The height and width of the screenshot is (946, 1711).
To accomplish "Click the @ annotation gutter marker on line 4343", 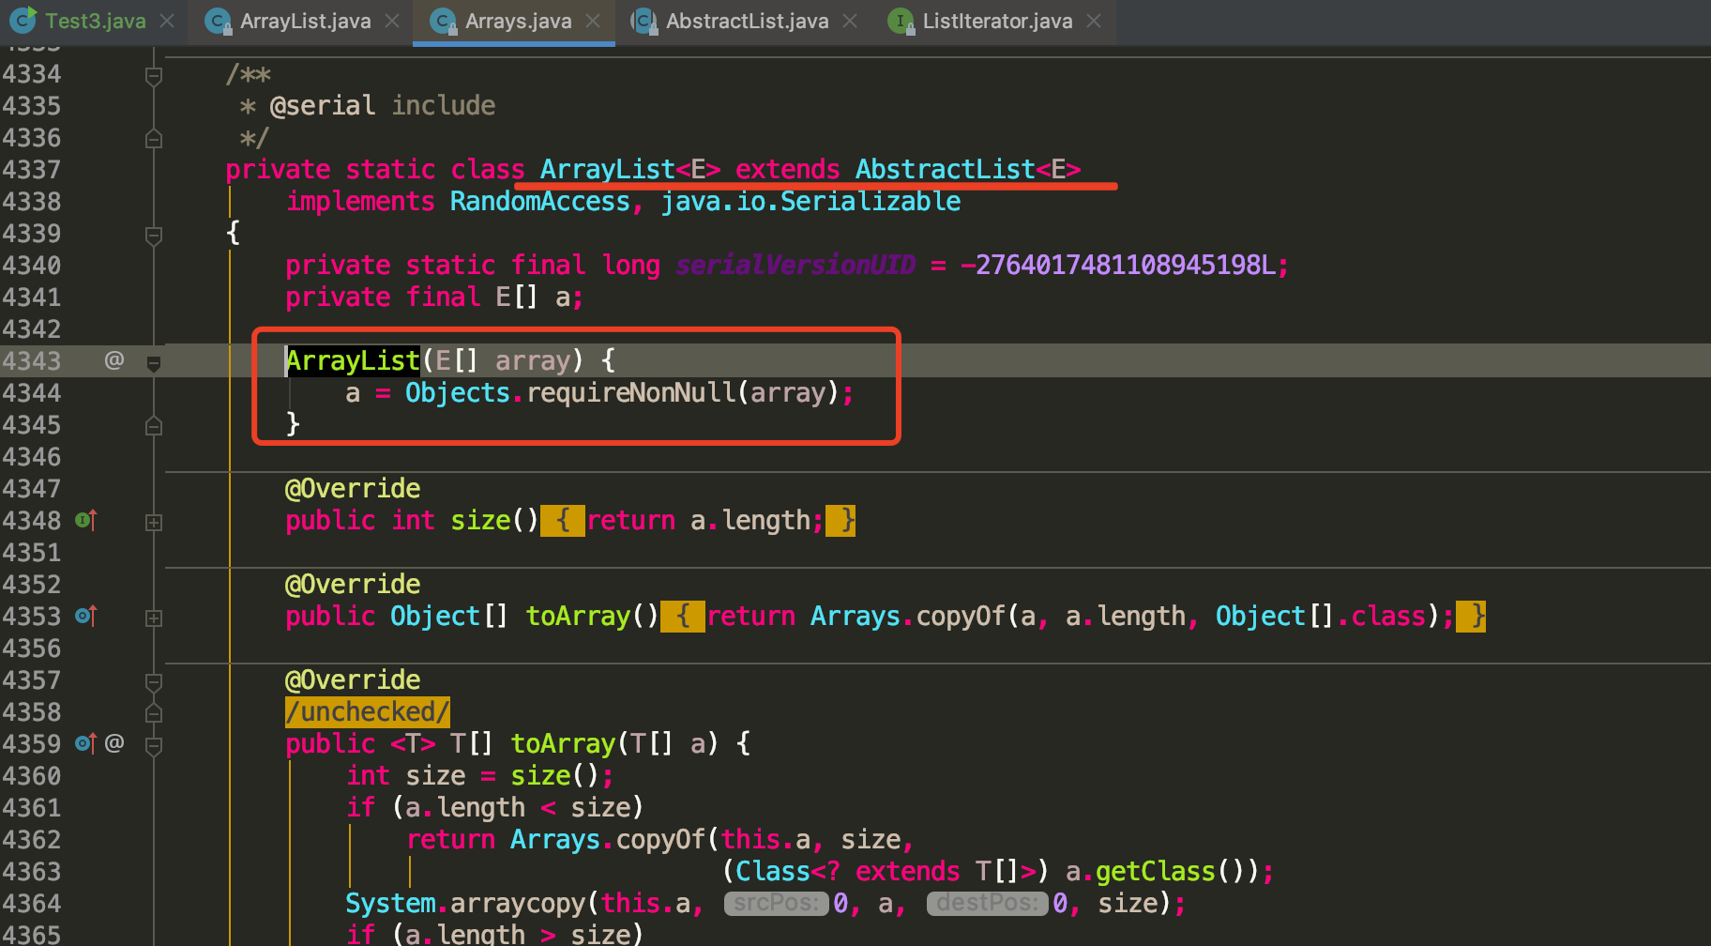I will coord(114,360).
